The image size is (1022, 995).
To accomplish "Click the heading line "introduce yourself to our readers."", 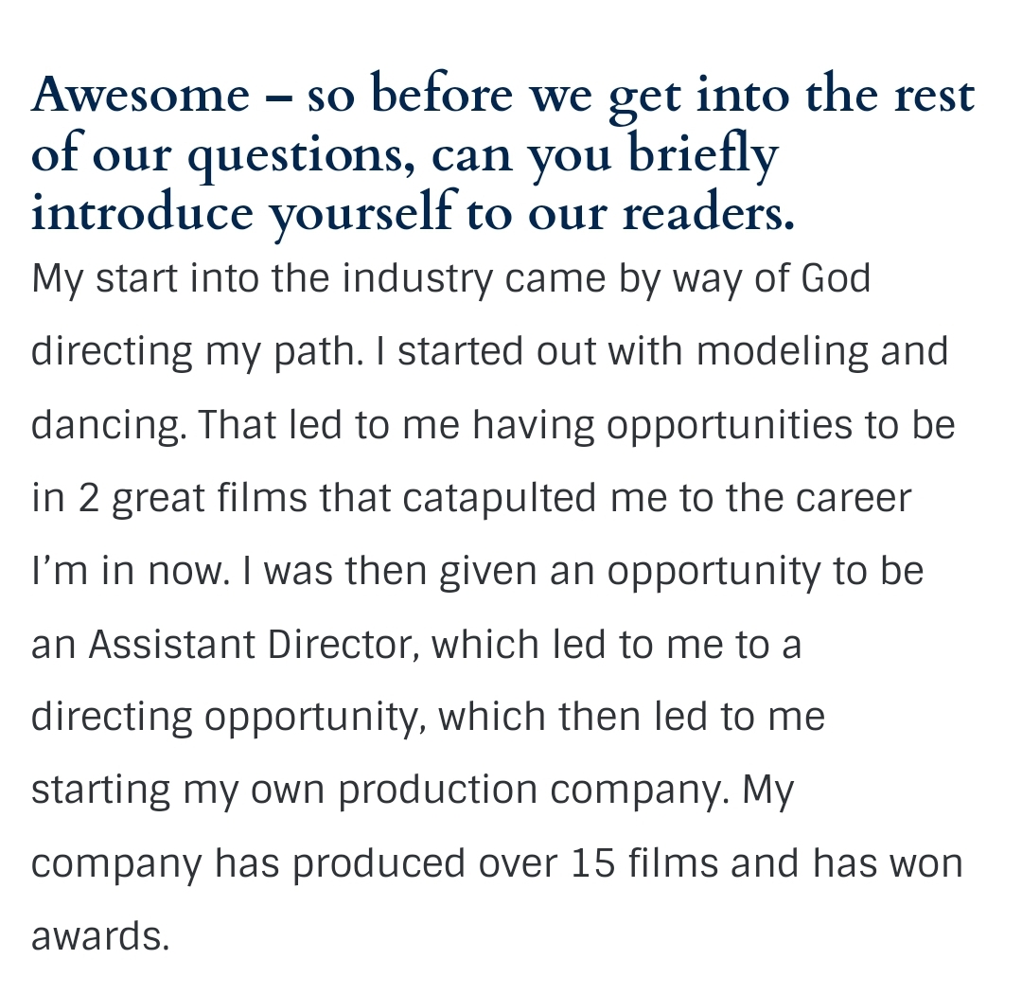I will tap(413, 212).
